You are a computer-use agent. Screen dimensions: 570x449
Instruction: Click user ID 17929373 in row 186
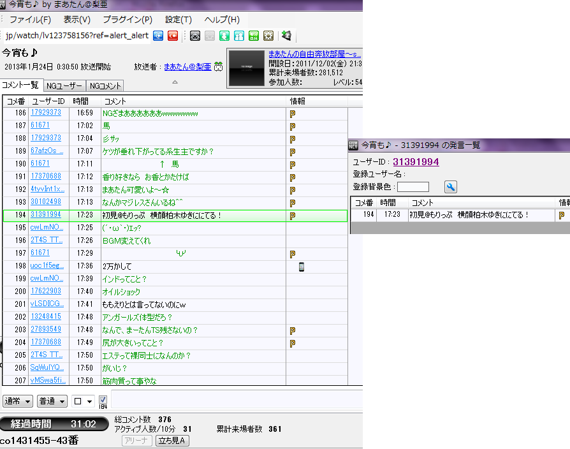[x=46, y=112]
